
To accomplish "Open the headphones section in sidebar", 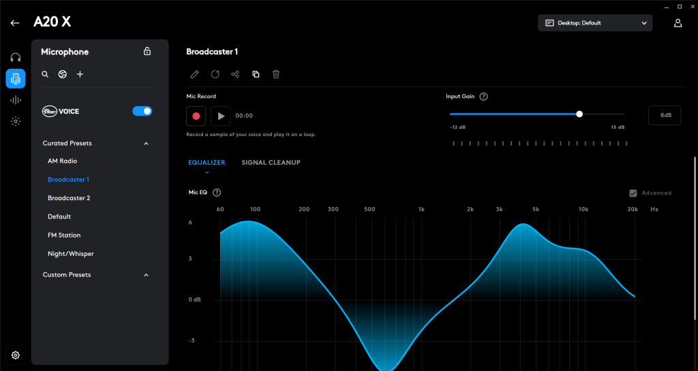I will tap(16, 57).
